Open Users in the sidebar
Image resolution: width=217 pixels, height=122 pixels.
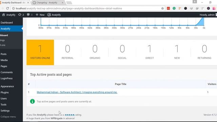[4, 99]
